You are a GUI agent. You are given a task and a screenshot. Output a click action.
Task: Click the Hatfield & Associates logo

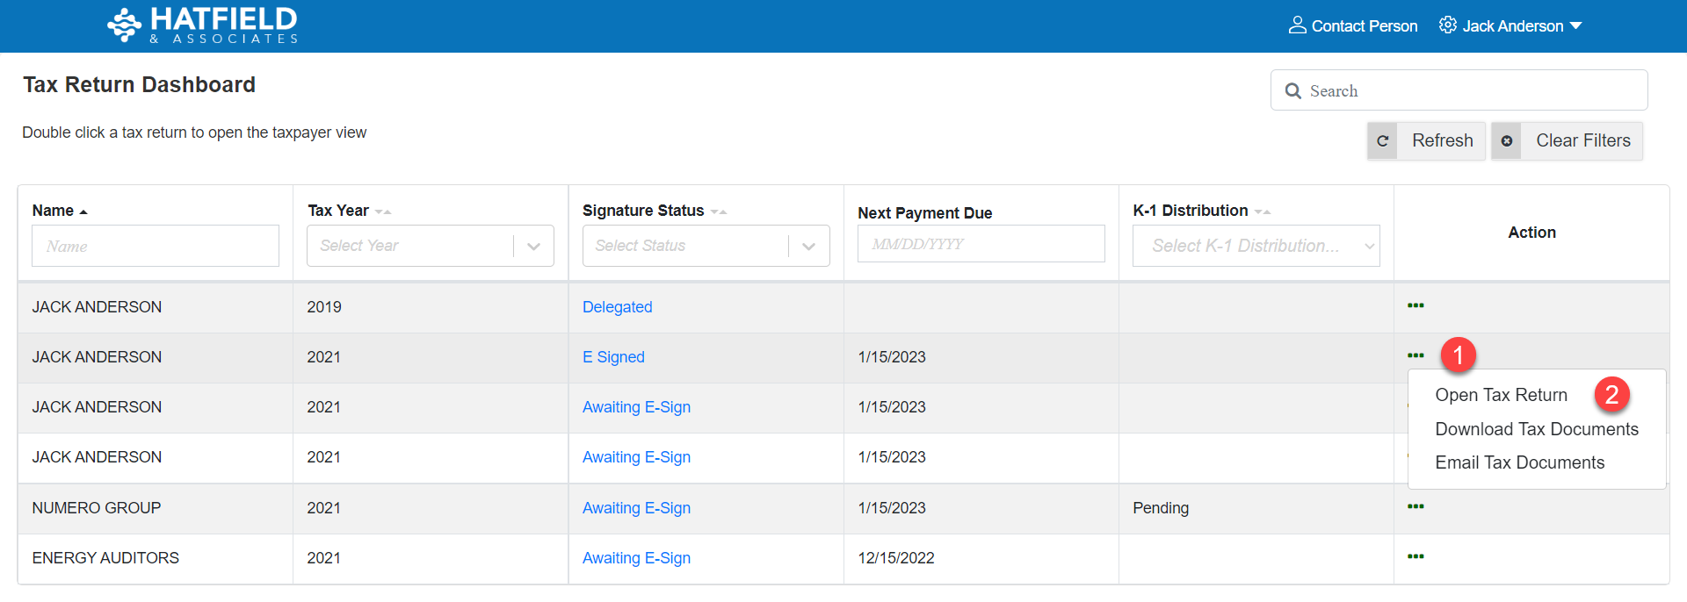click(203, 25)
